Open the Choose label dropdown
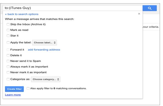 click(x=45, y=43)
